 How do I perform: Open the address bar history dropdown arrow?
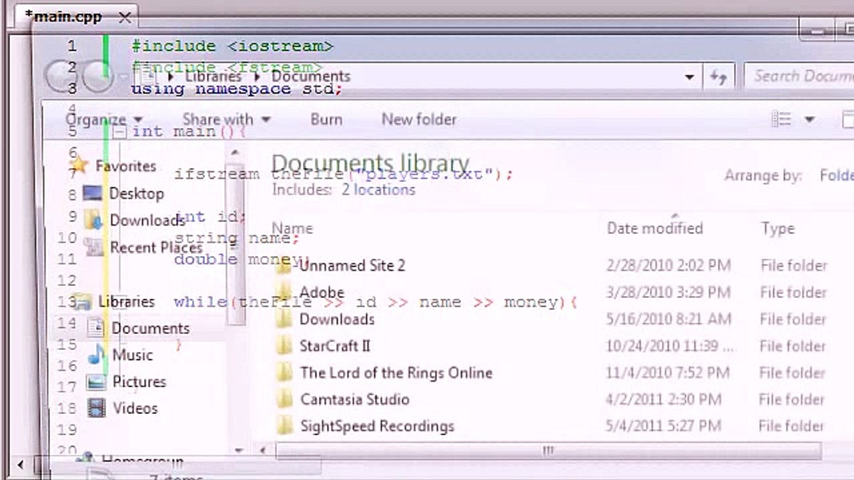pos(689,77)
